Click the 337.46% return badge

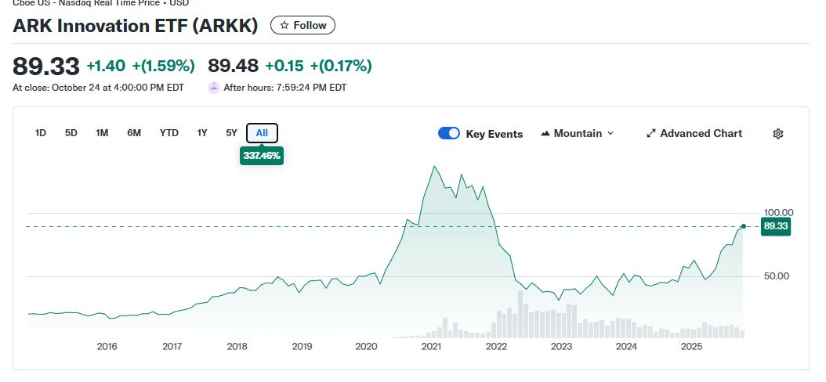[262, 156]
